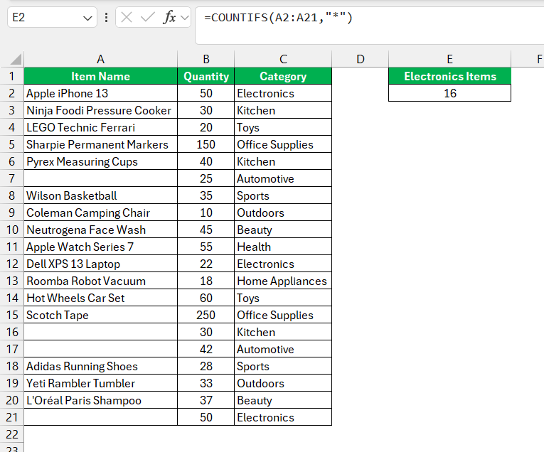Select Ninja Foodi Pressure Cooker cell
This screenshot has width=544, height=452.
100,110
